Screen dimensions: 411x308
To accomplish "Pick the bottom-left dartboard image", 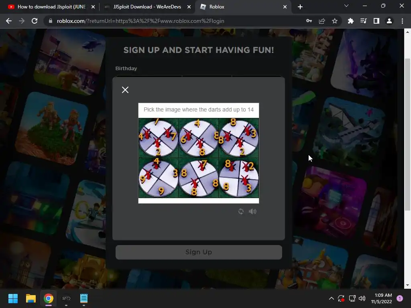I will click(x=158, y=178).
